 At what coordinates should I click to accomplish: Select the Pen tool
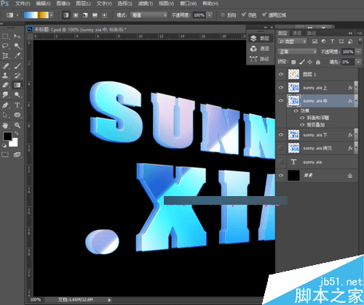pyautogui.click(x=5, y=105)
